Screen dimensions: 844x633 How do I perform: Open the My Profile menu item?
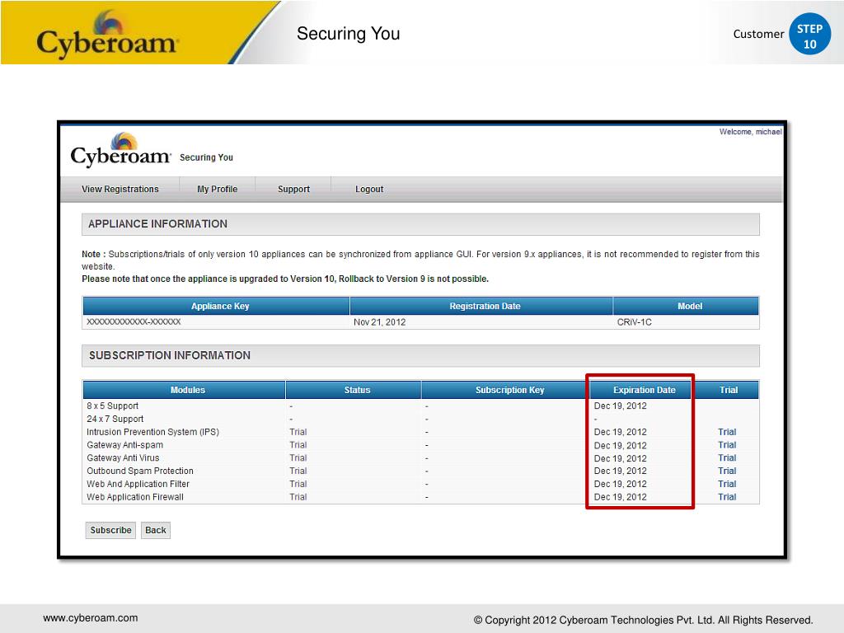click(217, 189)
